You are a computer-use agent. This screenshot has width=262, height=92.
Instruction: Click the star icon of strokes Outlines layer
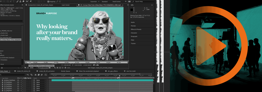tap(3, 80)
